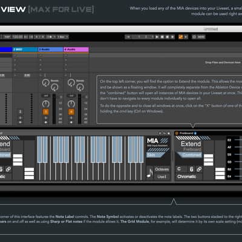Image resolution: width=242 pixels, height=242 pixels.
Task: Click the first clip slot stop button on 3 Audio
Action: (41, 55)
